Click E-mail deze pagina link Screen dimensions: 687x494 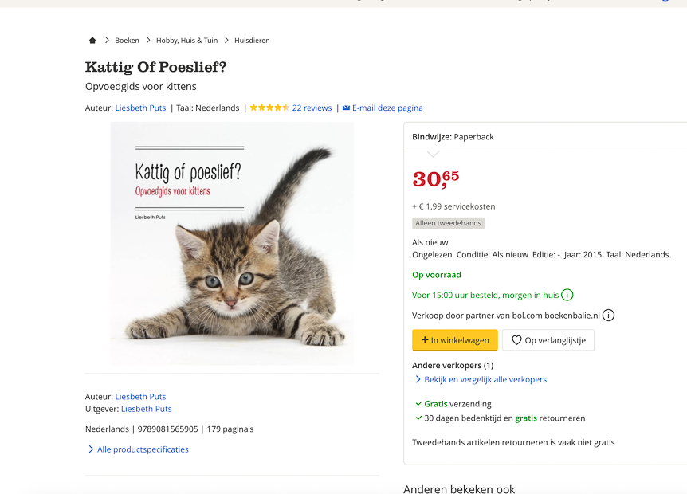click(387, 108)
